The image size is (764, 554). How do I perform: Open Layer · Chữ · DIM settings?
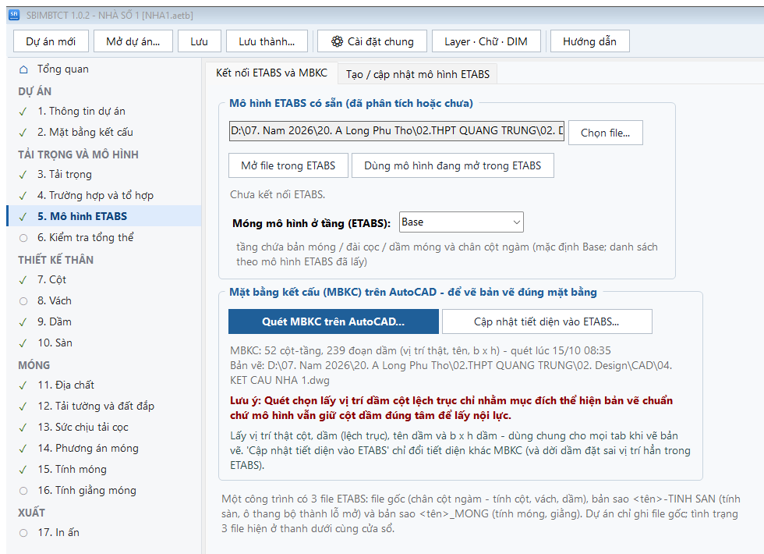[x=486, y=41]
